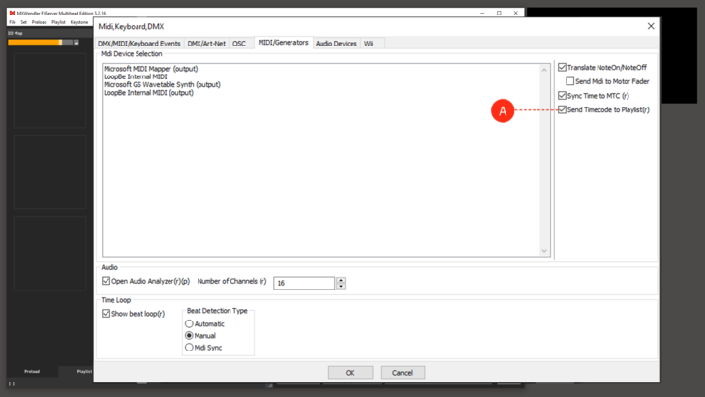Image resolution: width=705 pixels, height=397 pixels.
Task: Select Automatic beat detection type
Action: tap(189, 323)
